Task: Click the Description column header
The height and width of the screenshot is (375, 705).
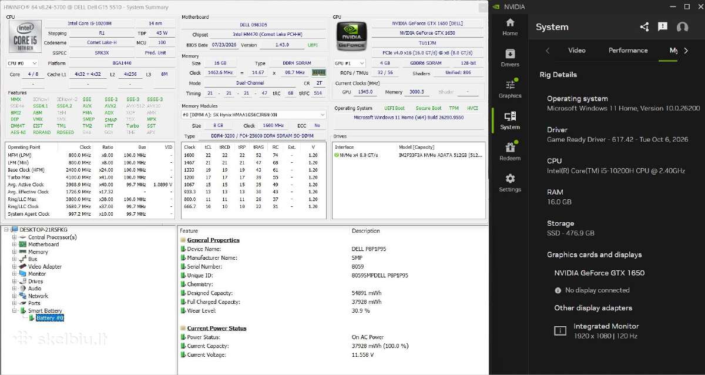Action: pyautogui.click(x=366, y=230)
